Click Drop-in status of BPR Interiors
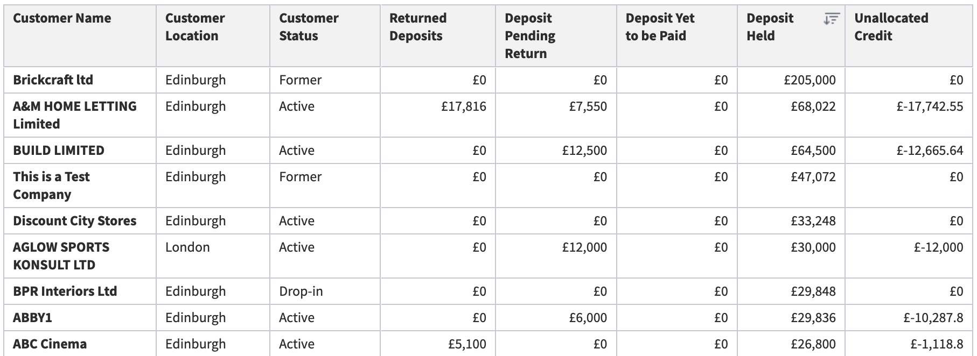Viewport: 977px width, 356px height. pyautogui.click(x=301, y=291)
